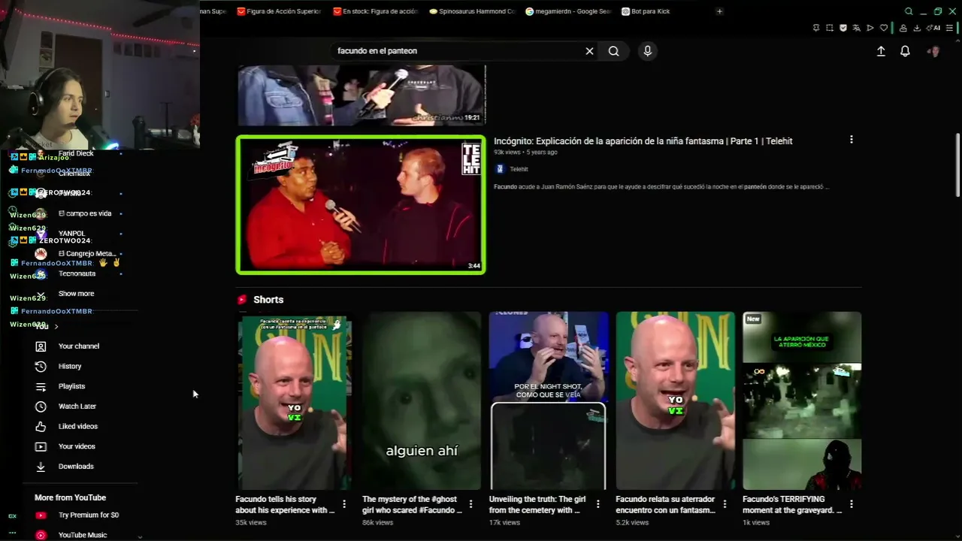Expand subscriptions with Show more
Image resolution: width=962 pixels, height=541 pixels.
(x=76, y=294)
